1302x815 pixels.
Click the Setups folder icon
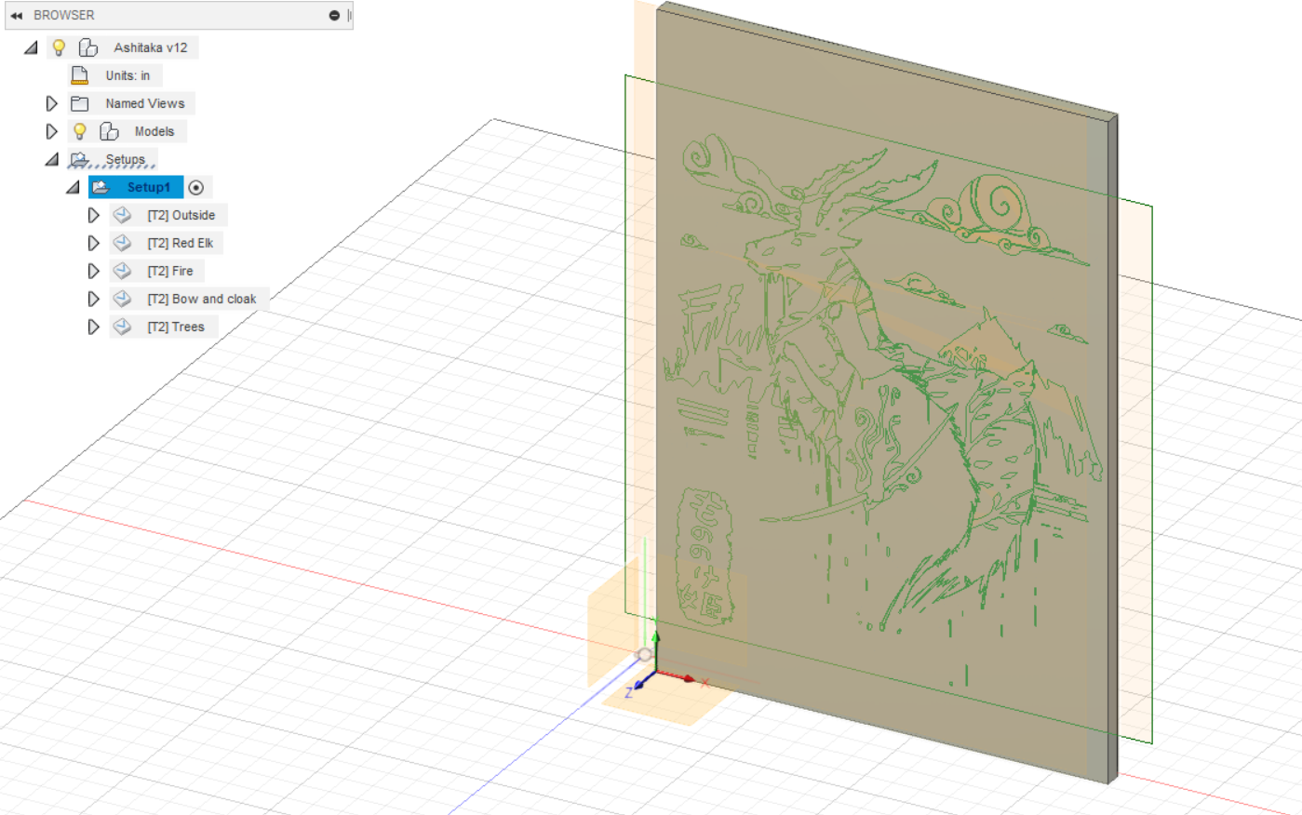point(79,159)
